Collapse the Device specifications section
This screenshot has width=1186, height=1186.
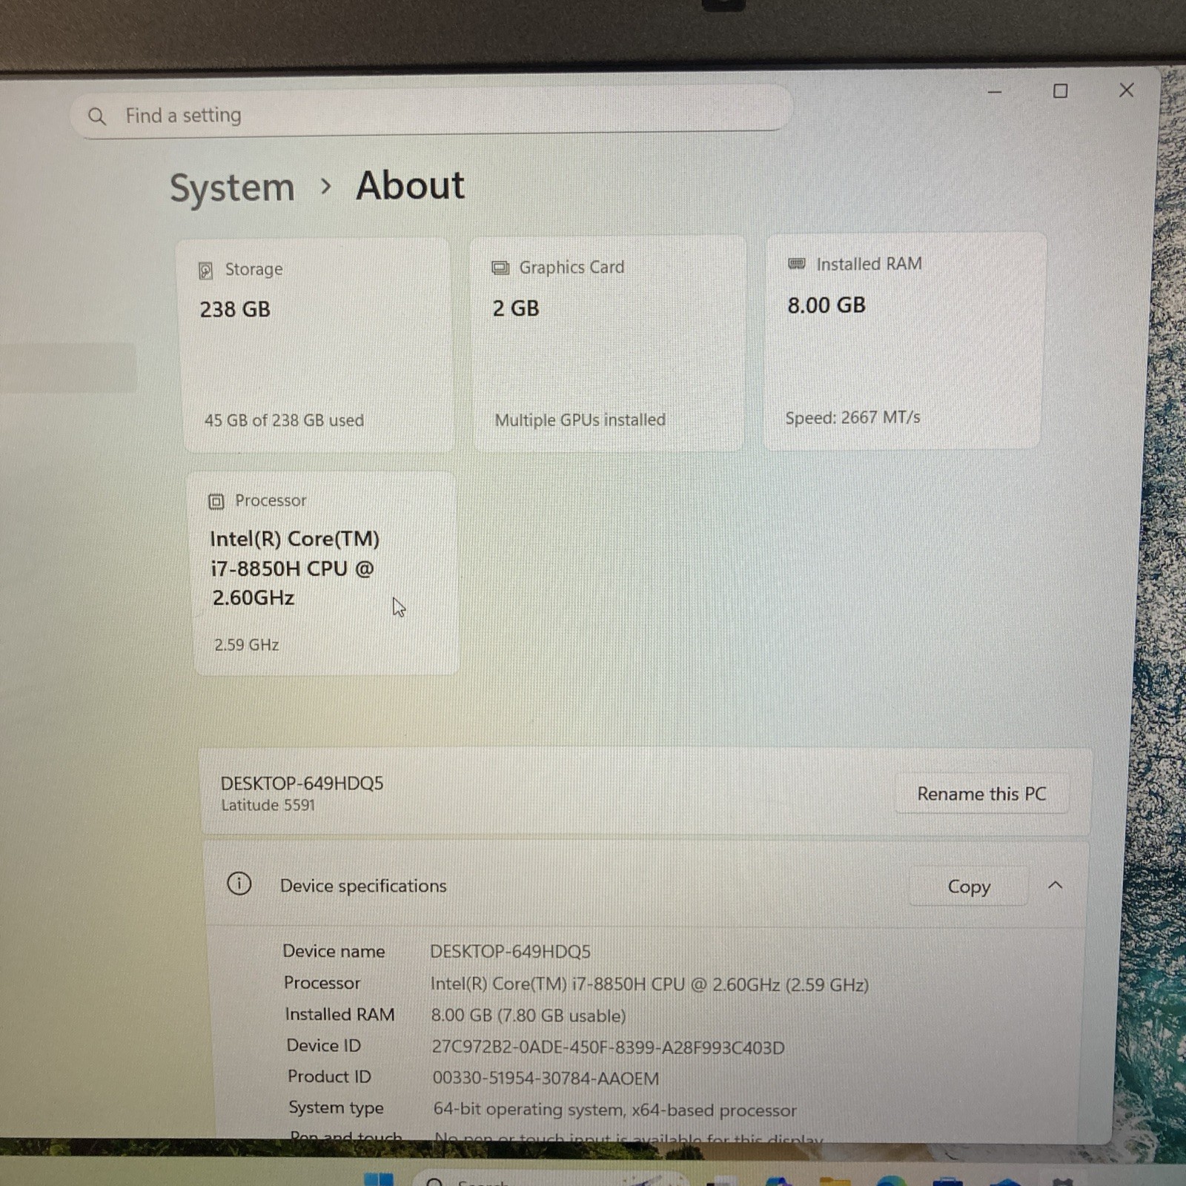click(x=1056, y=885)
